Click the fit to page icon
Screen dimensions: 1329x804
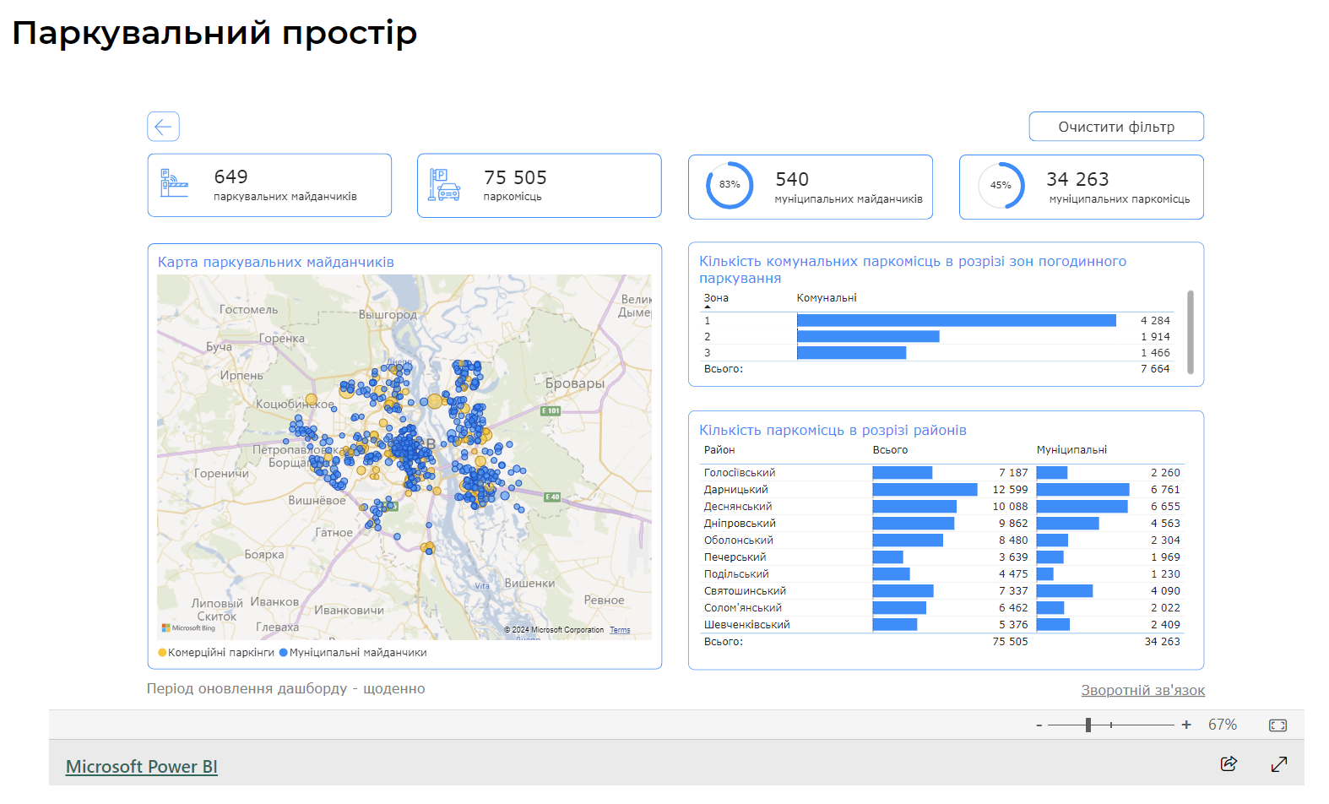pos(1277,725)
